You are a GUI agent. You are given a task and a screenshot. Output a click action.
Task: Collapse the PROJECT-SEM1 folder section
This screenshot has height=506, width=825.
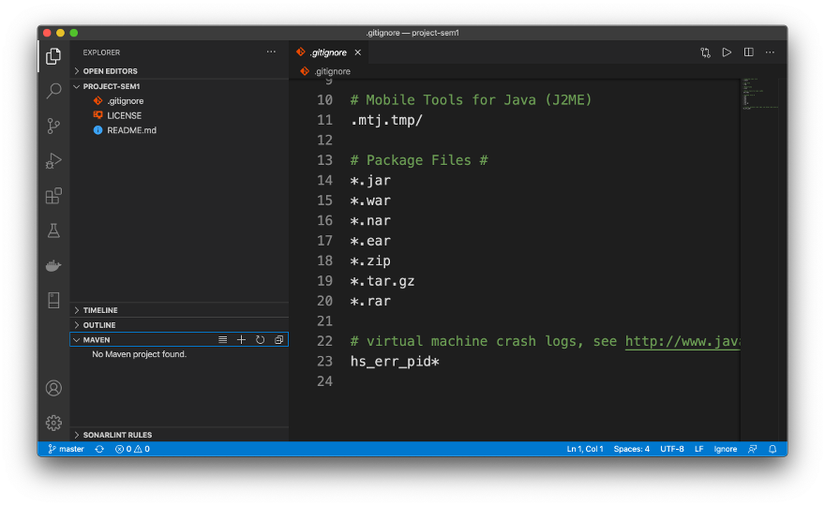pyautogui.click(x=179, y=86)
